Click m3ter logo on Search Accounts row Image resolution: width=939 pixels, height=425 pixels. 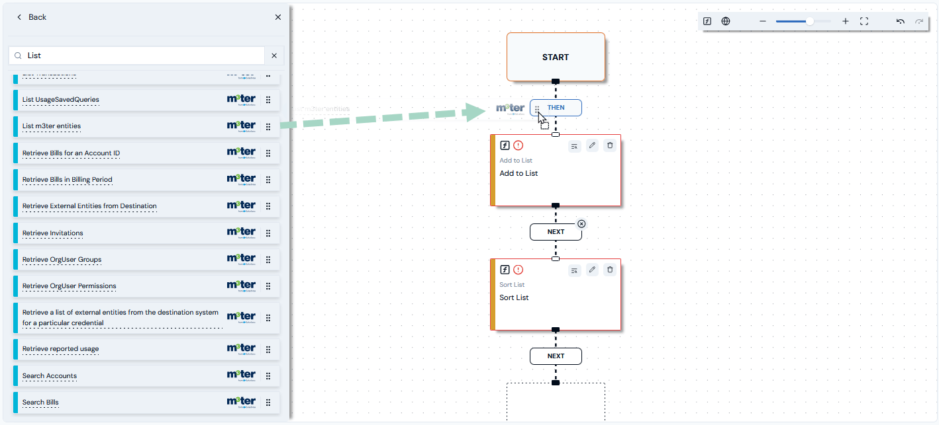tap(241, 375)
